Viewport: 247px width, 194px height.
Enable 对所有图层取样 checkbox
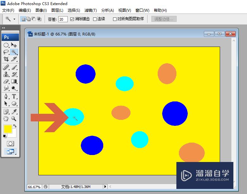click(115, 19)
